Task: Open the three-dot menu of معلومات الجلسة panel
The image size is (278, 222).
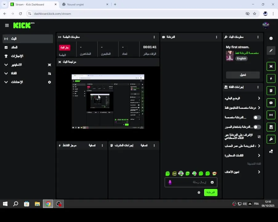Action: [154, 37]
